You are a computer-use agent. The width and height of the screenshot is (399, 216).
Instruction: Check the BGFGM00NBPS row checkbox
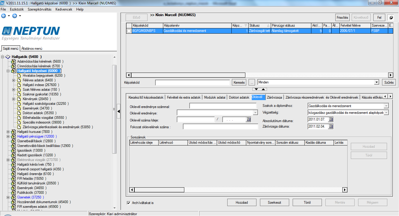129,31
